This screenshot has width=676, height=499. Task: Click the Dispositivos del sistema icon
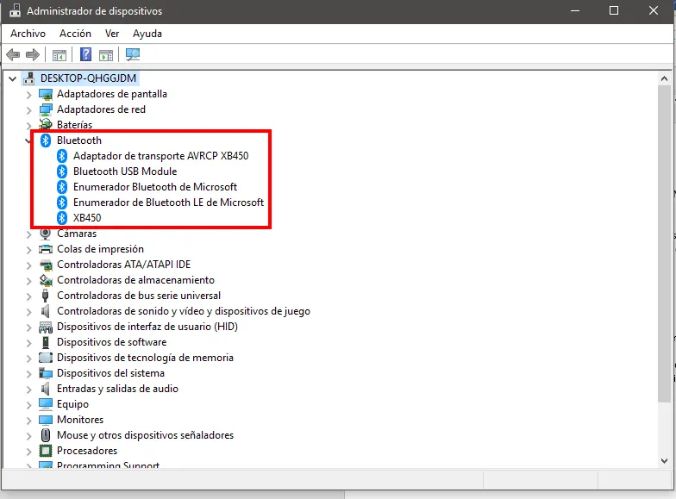click(x=46, y=373)
